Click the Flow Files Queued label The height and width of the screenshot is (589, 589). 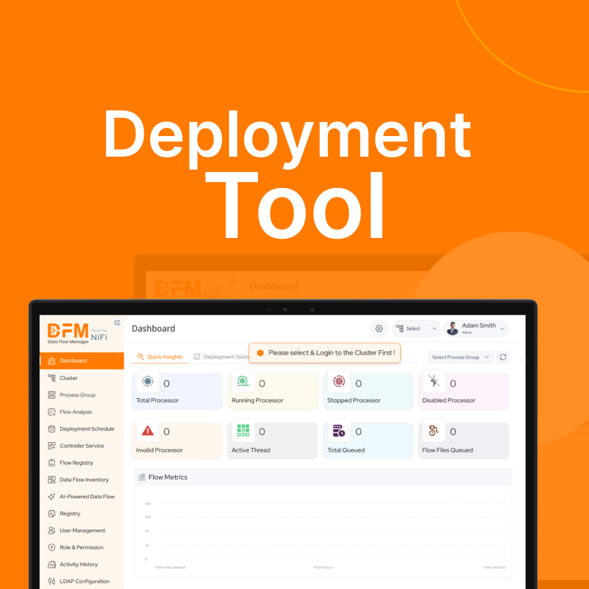coord(448,450)
